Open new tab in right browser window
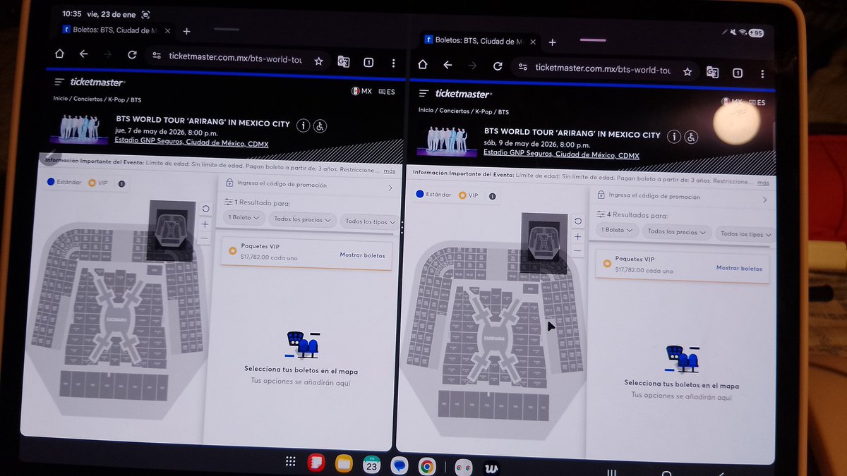 552,42
